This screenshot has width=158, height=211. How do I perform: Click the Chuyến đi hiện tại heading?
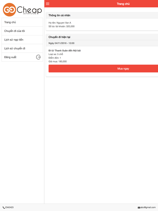click(59, 37)
